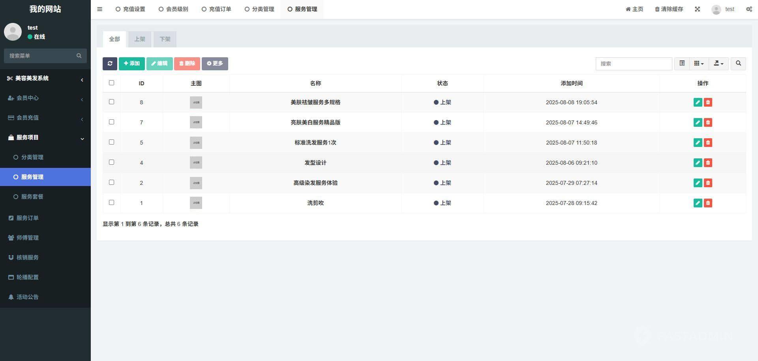Viewport: 758px width, 361px height.
Task: Expand the 会员中心 sidebar menu
Action: click(45, 98)
